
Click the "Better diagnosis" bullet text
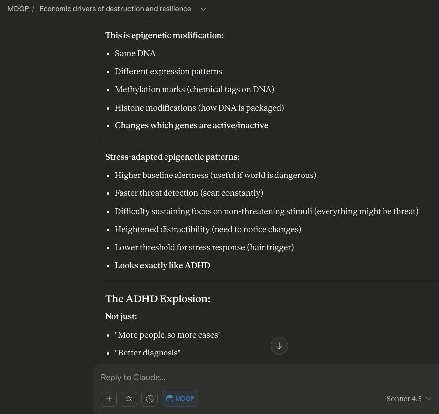coord(148,353)
